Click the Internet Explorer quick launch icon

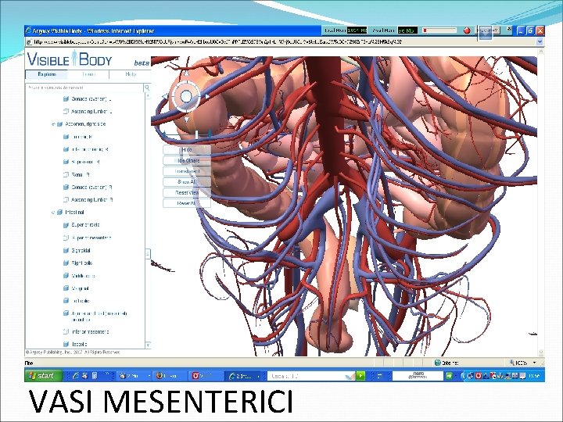[75, 376]
